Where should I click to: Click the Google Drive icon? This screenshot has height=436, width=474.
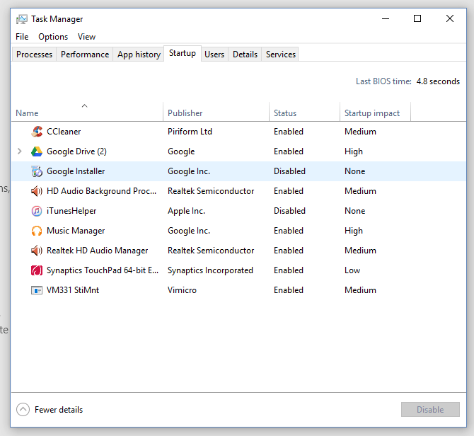[37, 151]
